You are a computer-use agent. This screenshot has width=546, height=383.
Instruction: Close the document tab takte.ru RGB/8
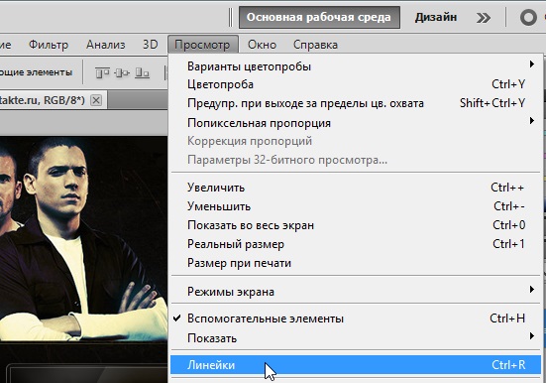96,100
